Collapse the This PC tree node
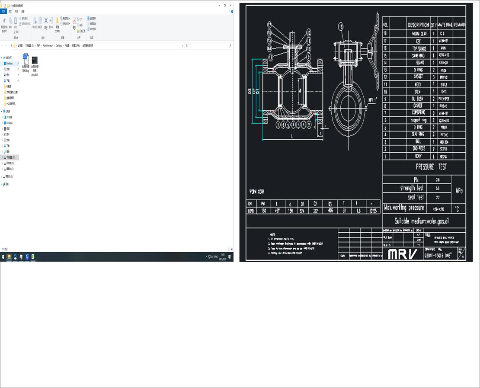 (x=1, y=111)
